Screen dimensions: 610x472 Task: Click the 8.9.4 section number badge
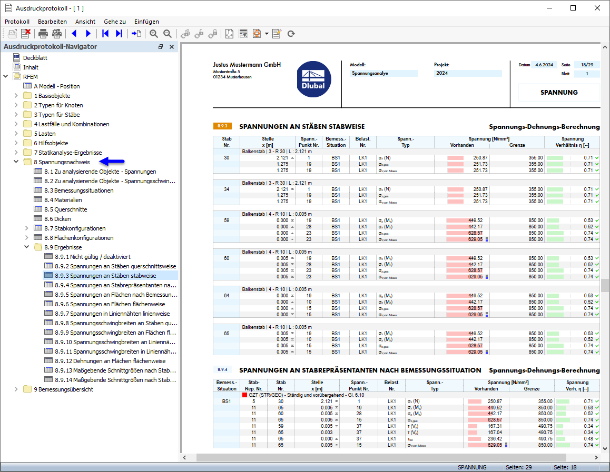pyautogui.click(x=222, y=369)
